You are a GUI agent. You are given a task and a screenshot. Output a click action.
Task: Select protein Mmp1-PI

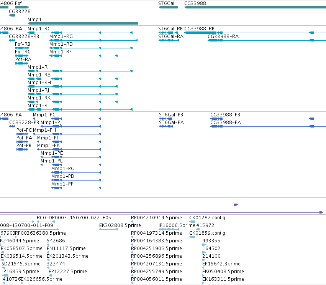coord(48,138)
